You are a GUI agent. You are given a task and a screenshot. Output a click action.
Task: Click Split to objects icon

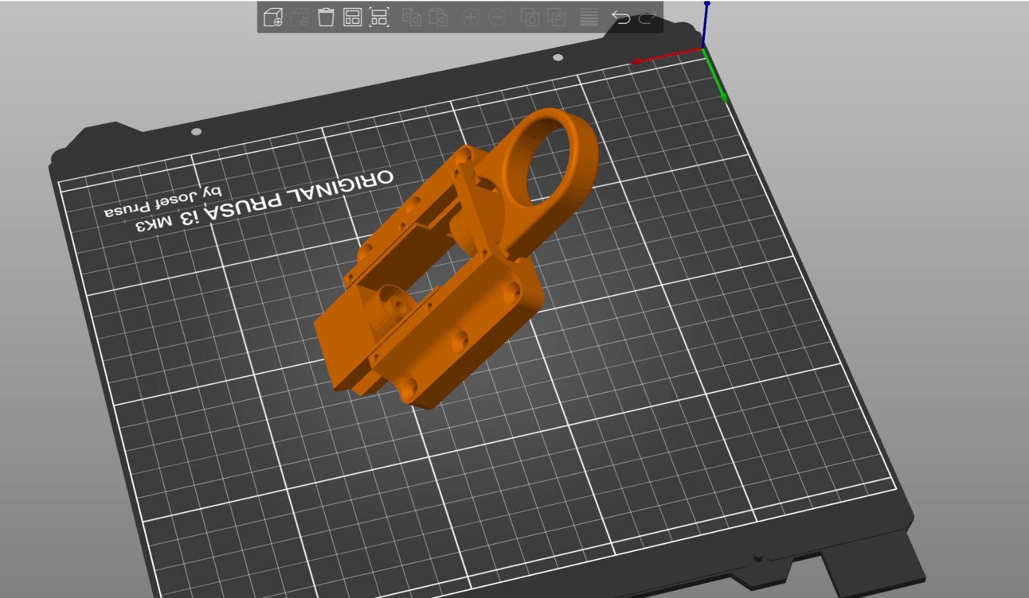530,17
